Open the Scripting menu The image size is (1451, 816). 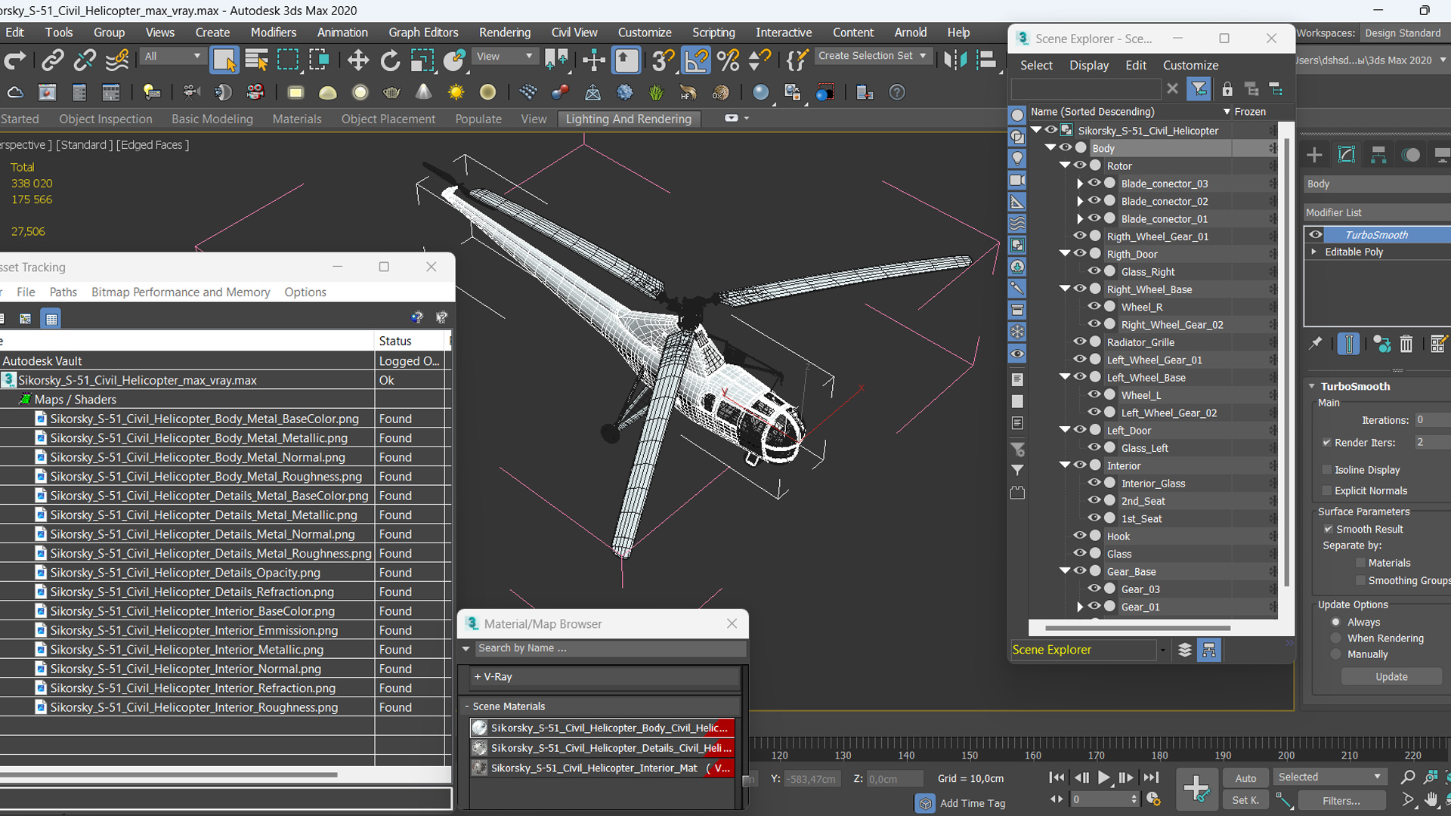click(713, 32)
